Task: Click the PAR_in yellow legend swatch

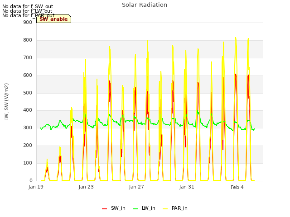Action: pyautogui.click(x=165, y=209)
